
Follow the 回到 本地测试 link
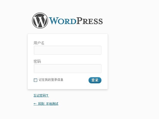(46, 104)
